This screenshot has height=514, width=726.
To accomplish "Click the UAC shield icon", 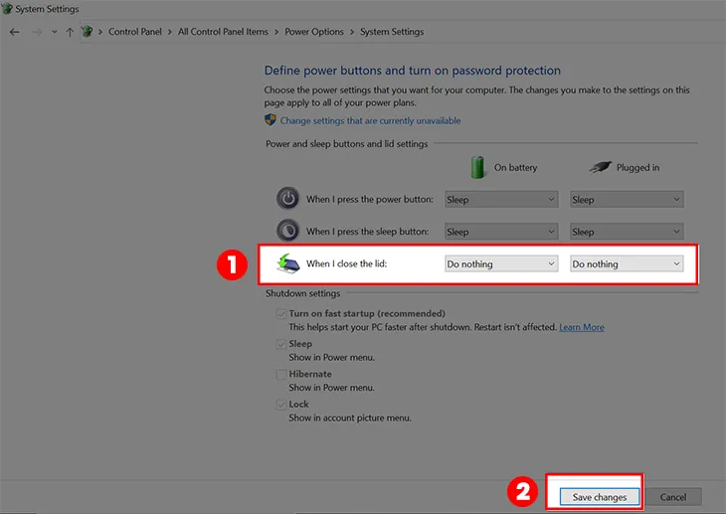I will coord(271,120).
